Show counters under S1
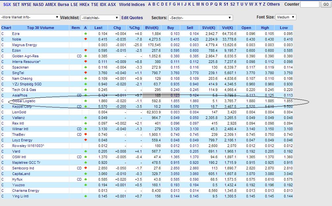 (x=226, y=4)
